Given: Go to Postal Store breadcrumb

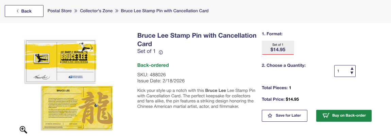Looking at the screenshot, I should click(60, 11).
